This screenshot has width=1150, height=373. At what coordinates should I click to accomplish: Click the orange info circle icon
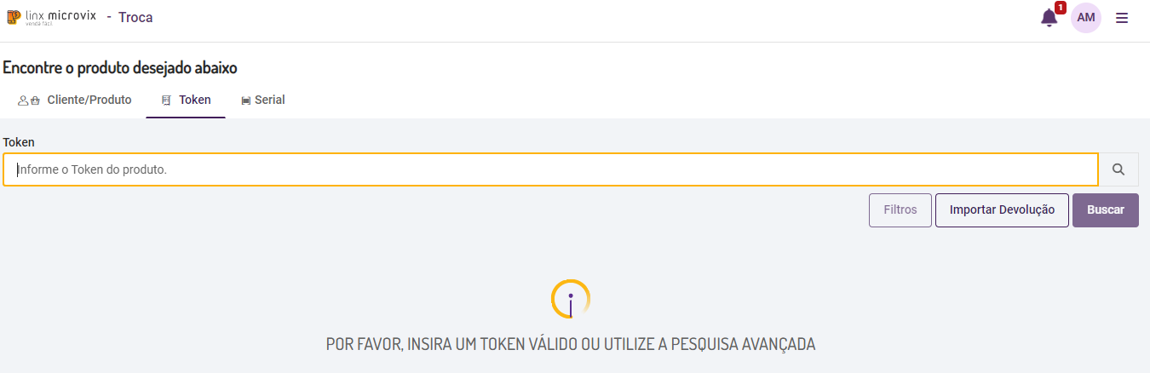571,299
